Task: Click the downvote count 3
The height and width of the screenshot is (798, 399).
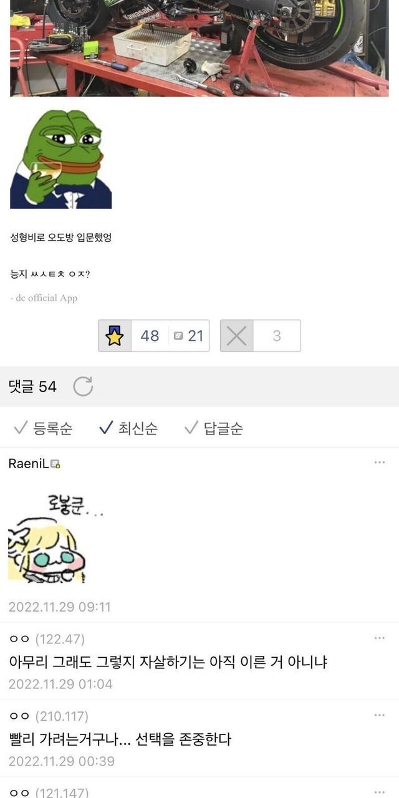Action: (277, 336)
